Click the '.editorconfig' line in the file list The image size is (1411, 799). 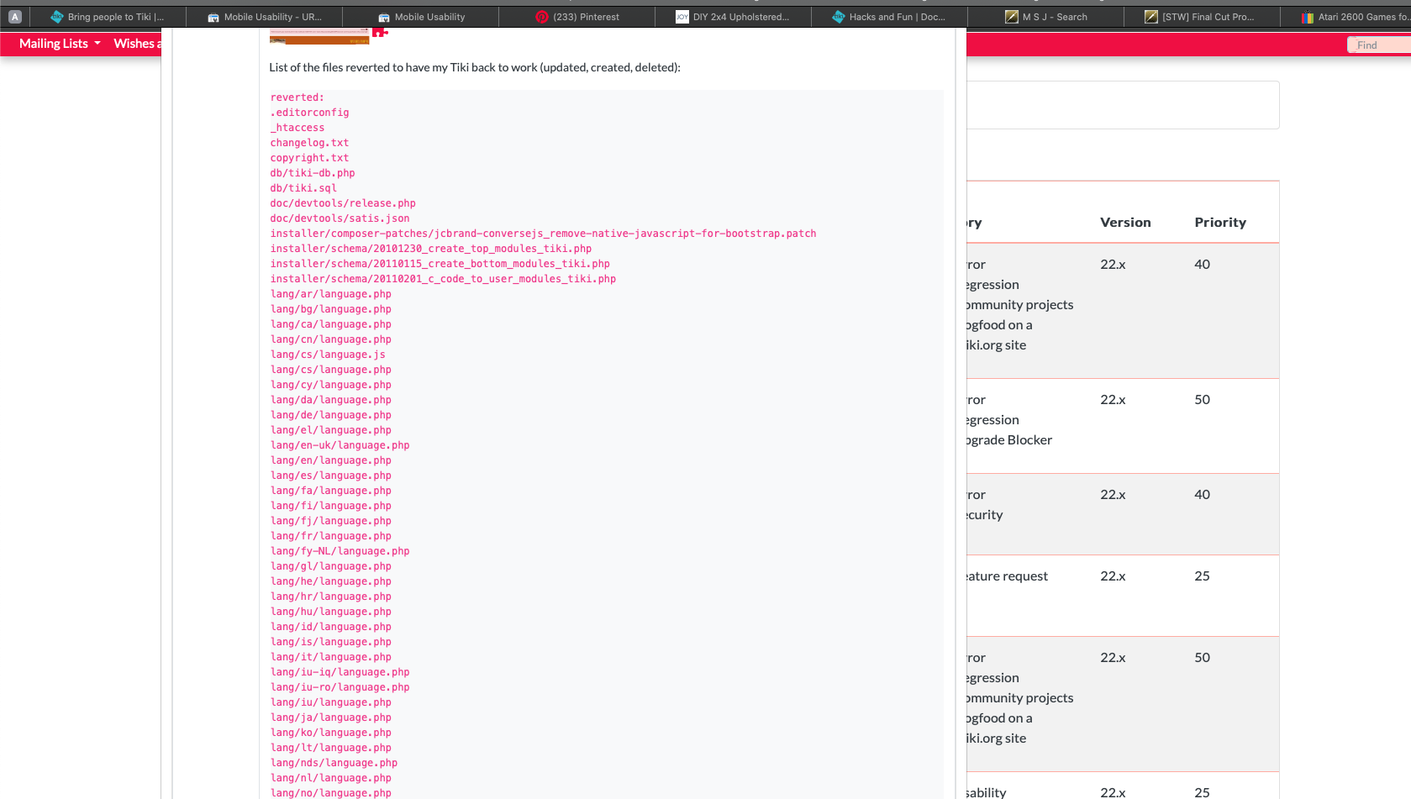309,113
